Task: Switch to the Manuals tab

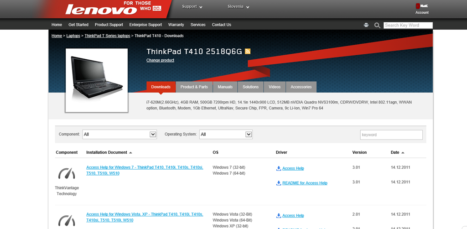Action: [x=225, y=87]
